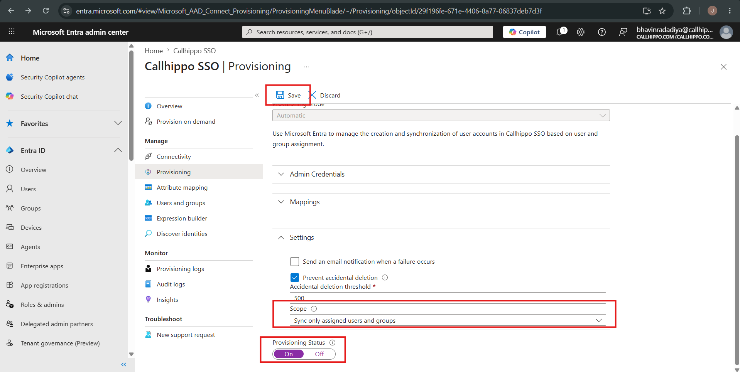Reload the page with refresh icon
The height and width of the screenshot is (372, 740).
pos(46,11)
